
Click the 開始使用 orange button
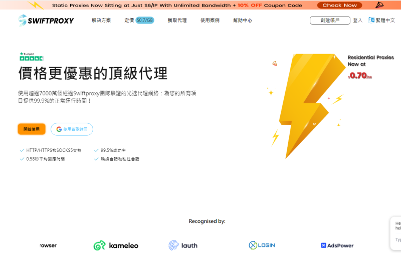(x=32, y=129)
